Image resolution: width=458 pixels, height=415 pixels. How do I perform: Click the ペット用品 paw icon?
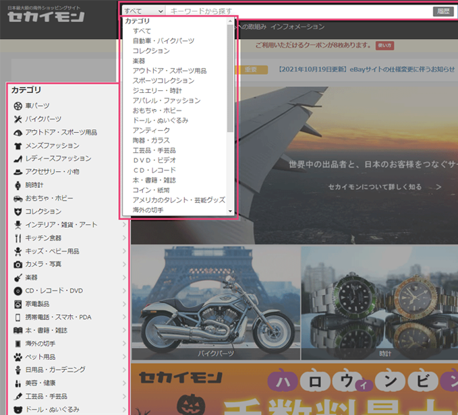18,357
